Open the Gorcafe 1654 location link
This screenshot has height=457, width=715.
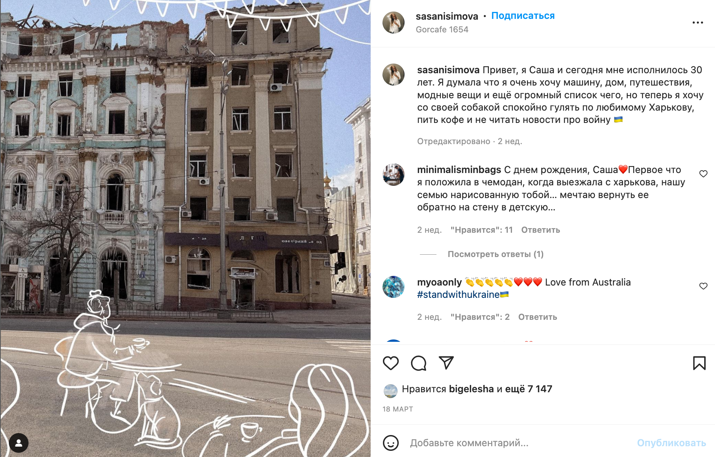(x=442, y=30)
